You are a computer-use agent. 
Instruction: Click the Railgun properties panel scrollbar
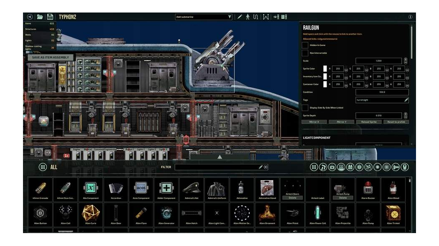(411, 42)
